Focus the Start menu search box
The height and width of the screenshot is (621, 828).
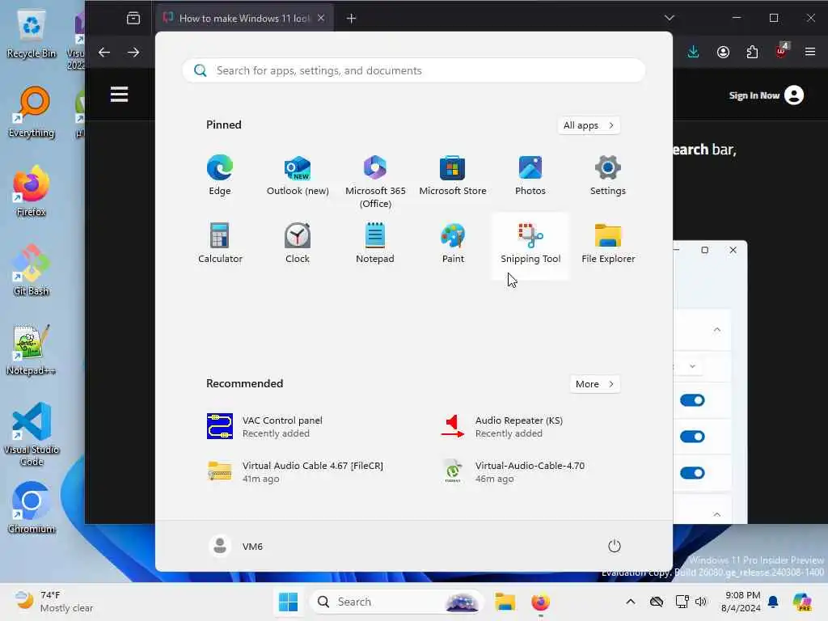click(x=414, y=70)
